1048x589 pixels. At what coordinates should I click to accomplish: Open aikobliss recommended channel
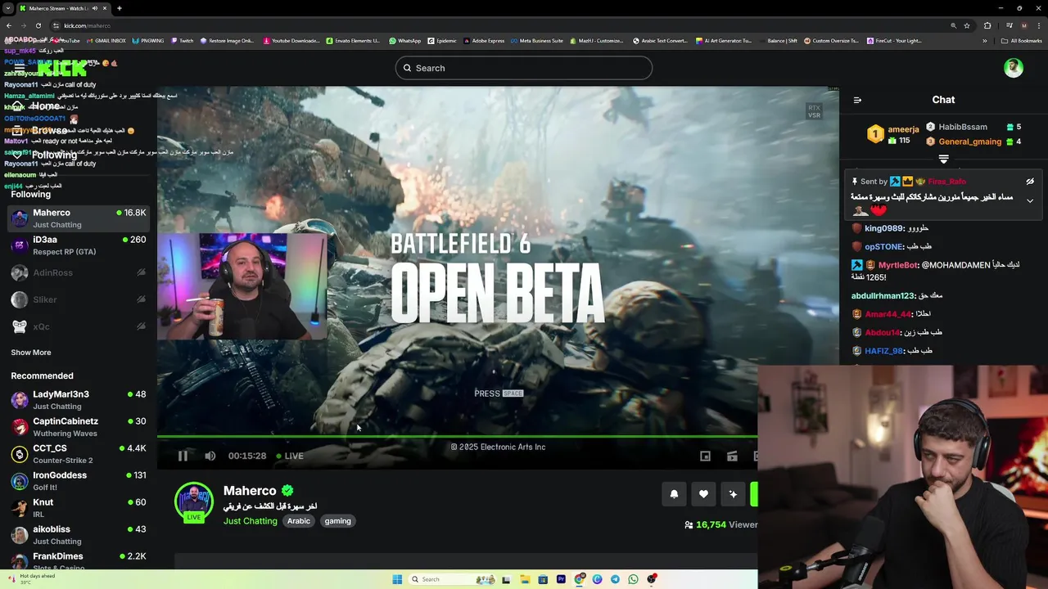click(79, 535)
